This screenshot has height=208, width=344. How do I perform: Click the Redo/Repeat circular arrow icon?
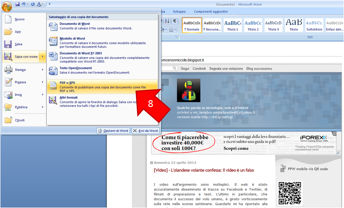(33, 4)
